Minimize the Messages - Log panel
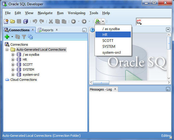174x140 pixels. (168, 89)
